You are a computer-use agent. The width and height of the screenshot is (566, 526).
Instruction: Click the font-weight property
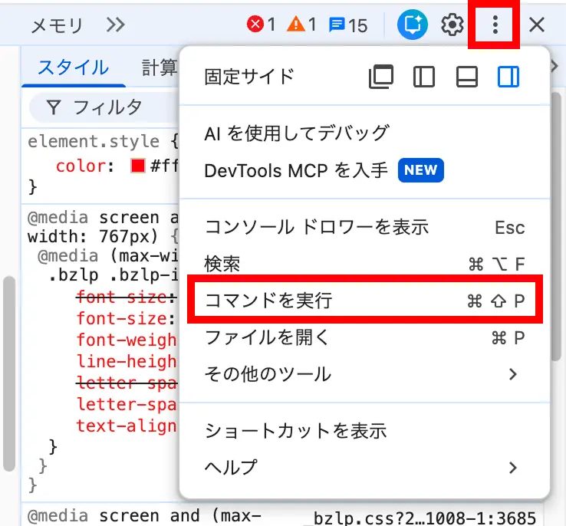127,340
